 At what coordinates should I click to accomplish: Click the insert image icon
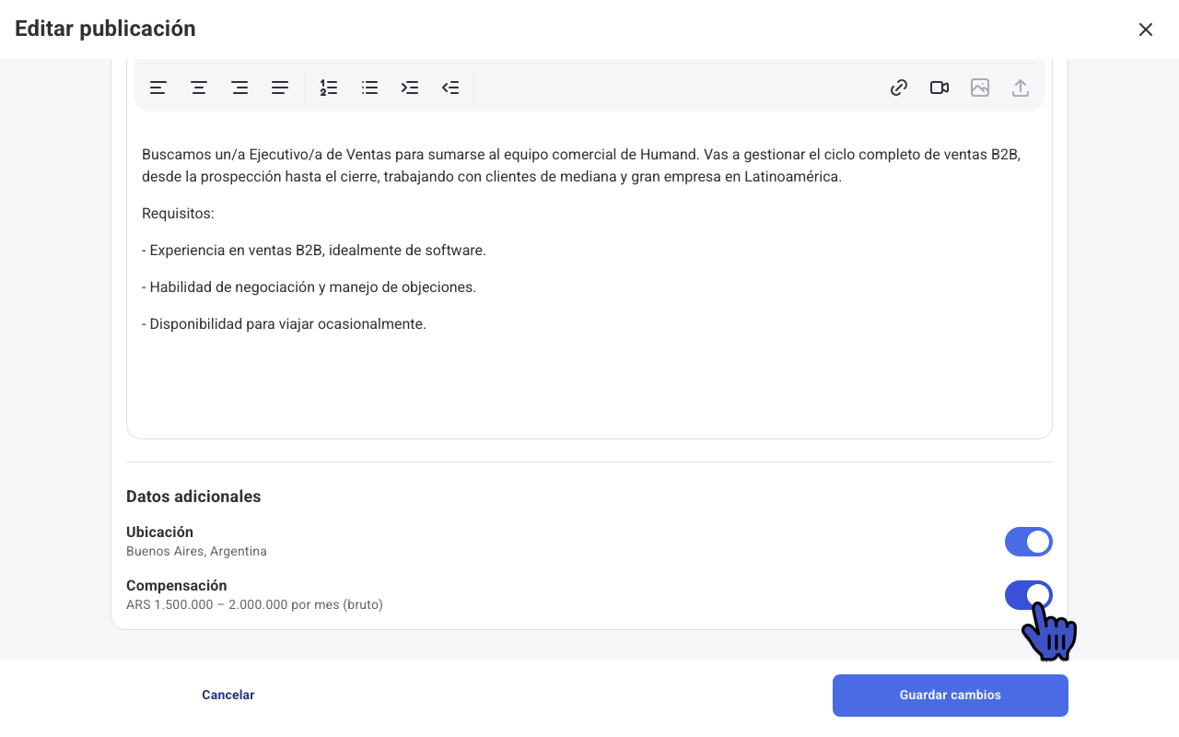980,88
